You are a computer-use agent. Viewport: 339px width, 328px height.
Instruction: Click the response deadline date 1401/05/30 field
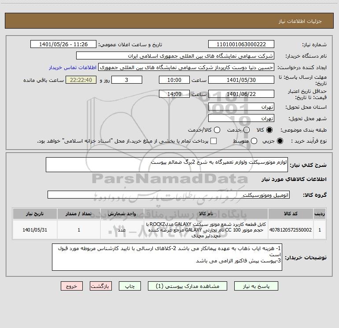(x=241, y=80)
